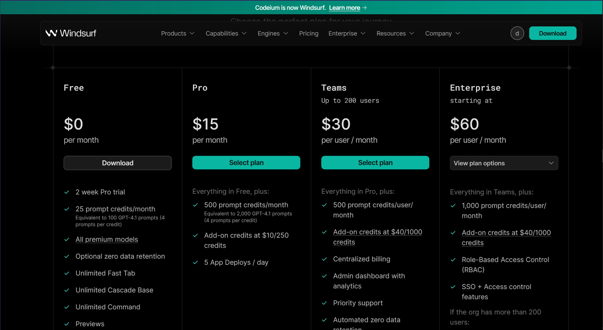Select plan for Pro at $15
Screen dimensions: 603x330
coord(246,163)
